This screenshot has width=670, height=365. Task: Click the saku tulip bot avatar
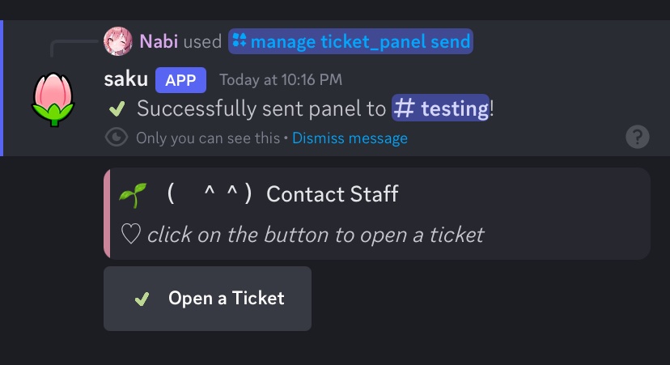53,99
